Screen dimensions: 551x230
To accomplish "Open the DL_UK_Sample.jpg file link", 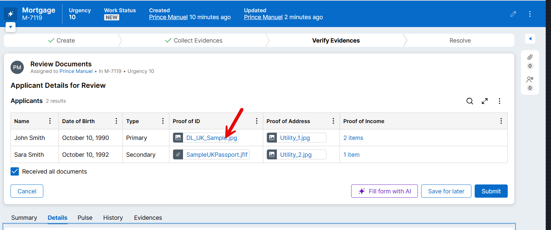I will pyautogui.click(x=211, y=138).
